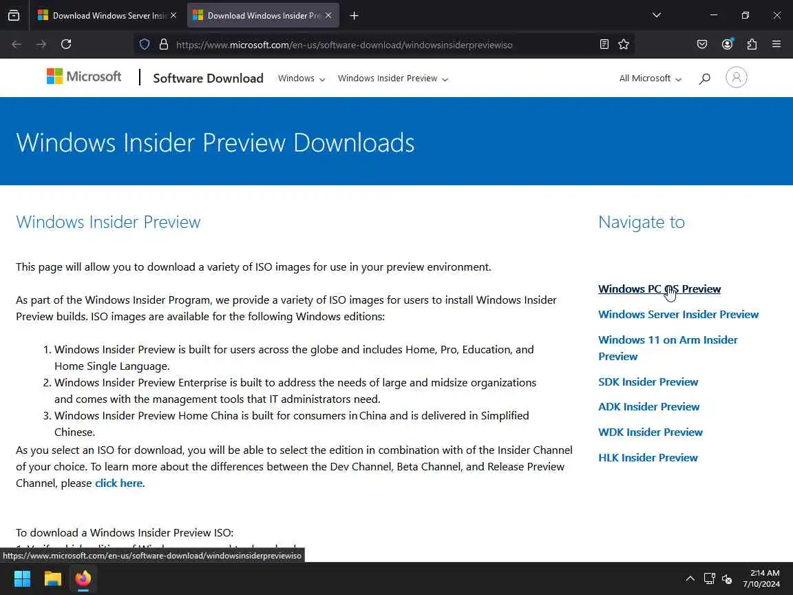Open Firefox recent browsing view icon
The height and width of the screenshot is (595, 793).
[x=14, y=16]
